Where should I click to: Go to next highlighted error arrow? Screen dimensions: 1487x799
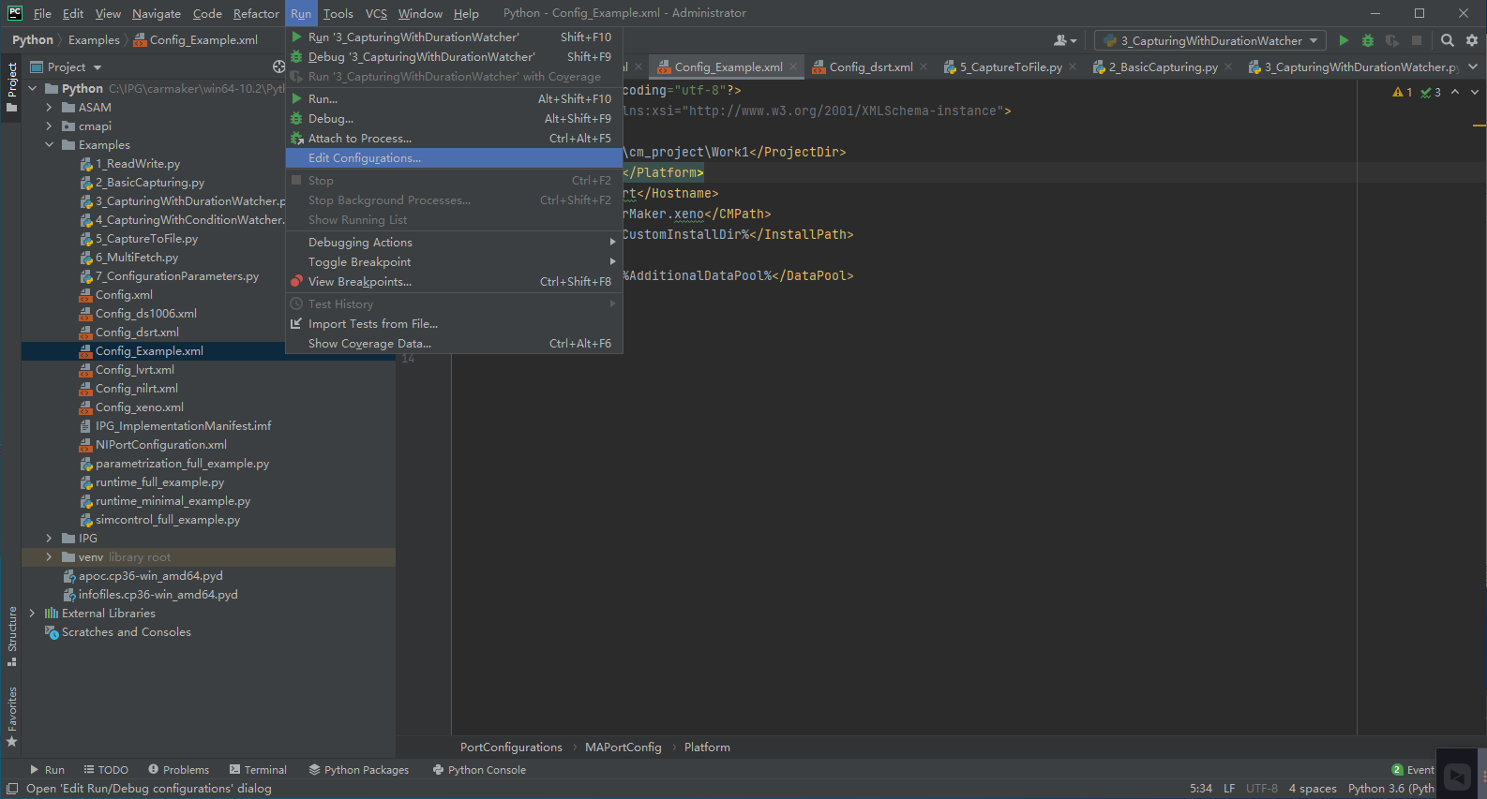(1474, 92)
